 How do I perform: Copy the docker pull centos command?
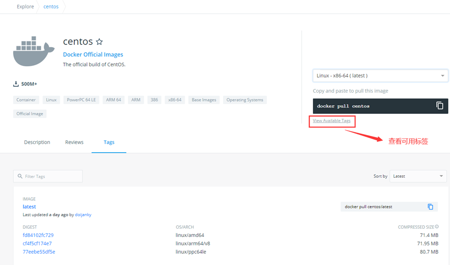click(x=439, y=106)
